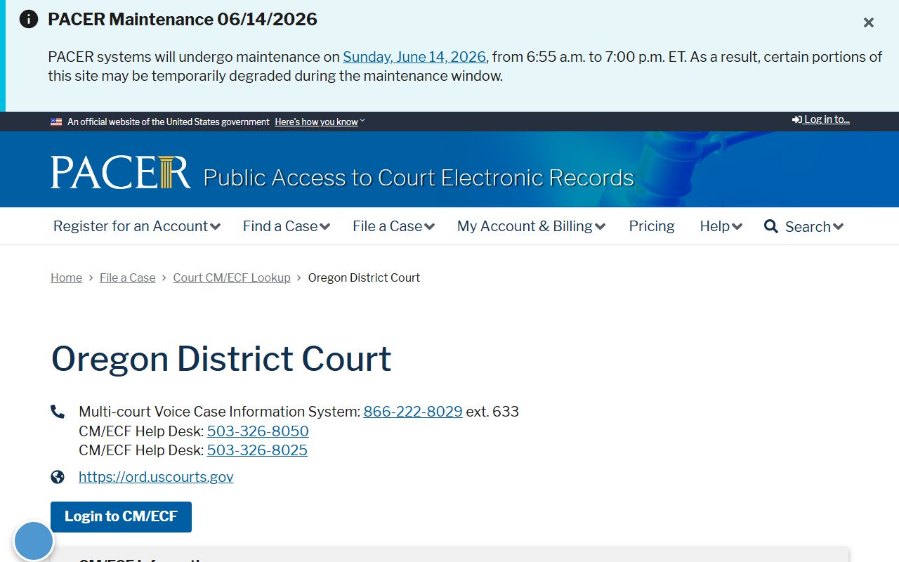Click the Oregon District Court breadcrumb text

coord(364,277)
